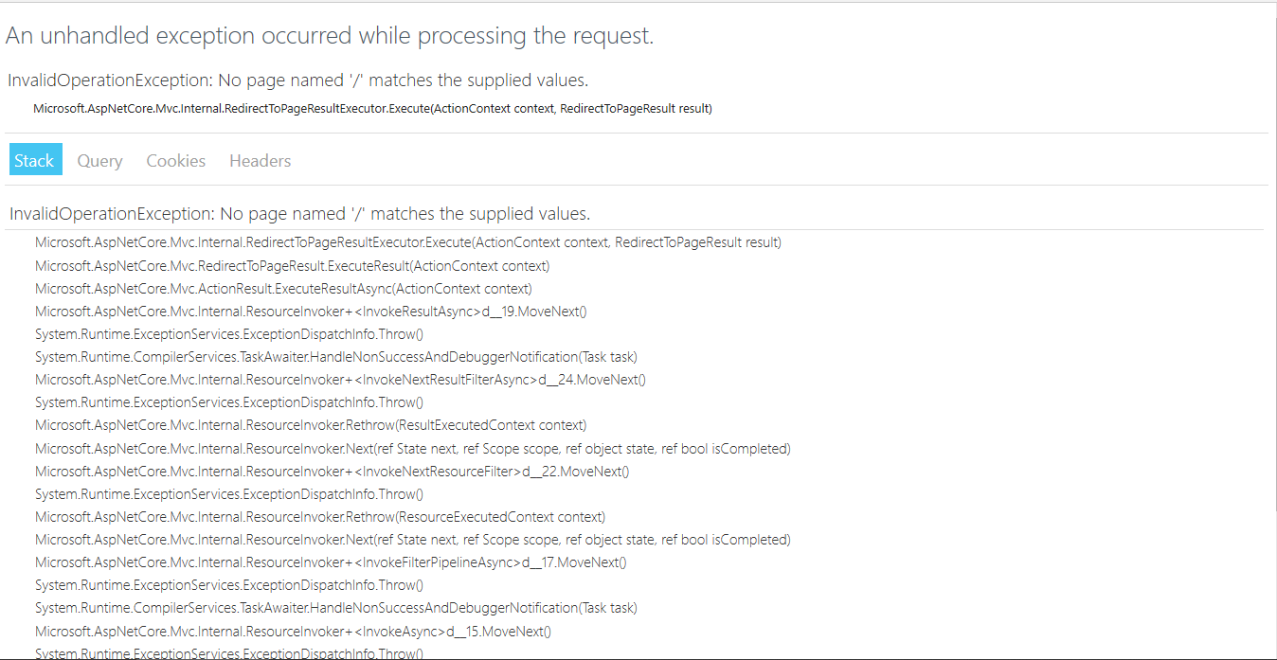Click InvokeResultAsync d__19.MoveNext frame
1277x660 pixels.
point(311,312)
